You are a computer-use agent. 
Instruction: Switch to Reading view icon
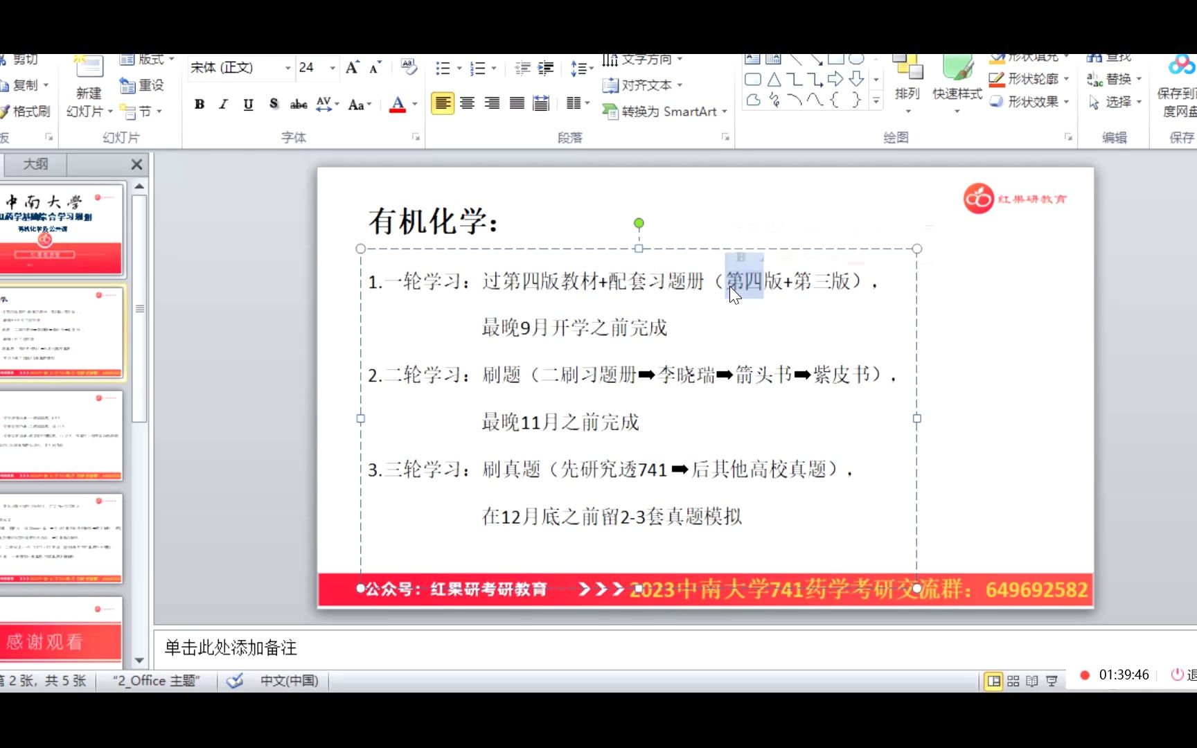tap(1032, 681)
